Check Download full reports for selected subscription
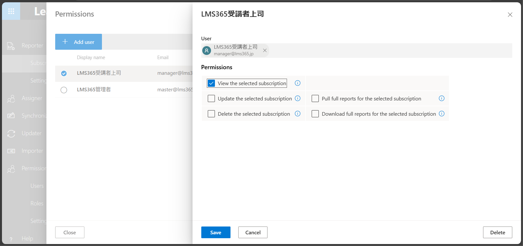 click(x=315, y=114)
